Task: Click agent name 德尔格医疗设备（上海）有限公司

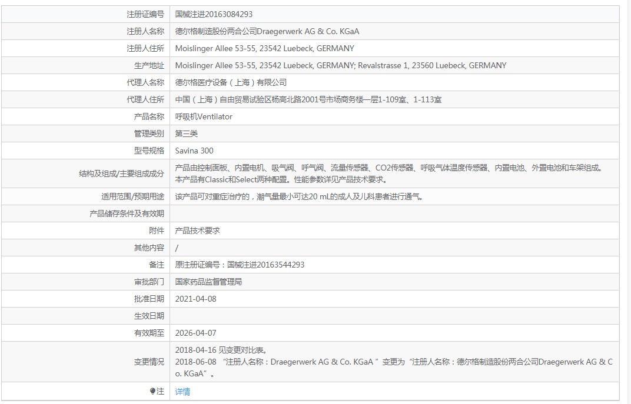Action: (x=231, y=82)
